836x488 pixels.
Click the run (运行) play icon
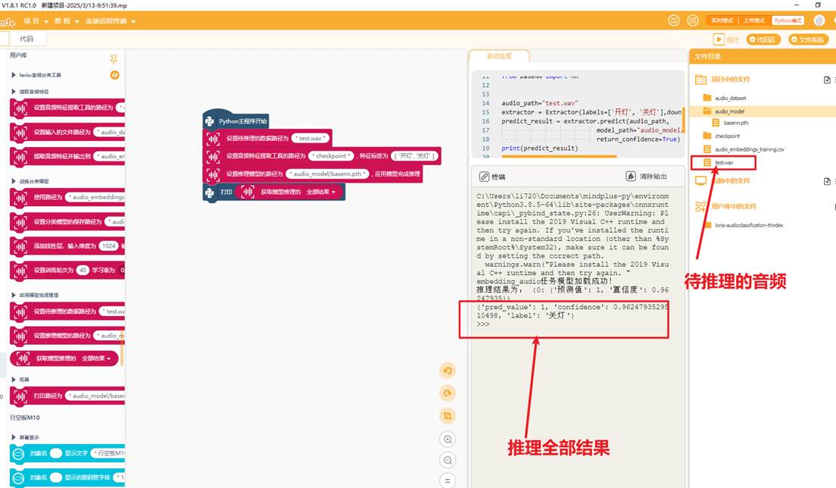(x=719, y=39)
